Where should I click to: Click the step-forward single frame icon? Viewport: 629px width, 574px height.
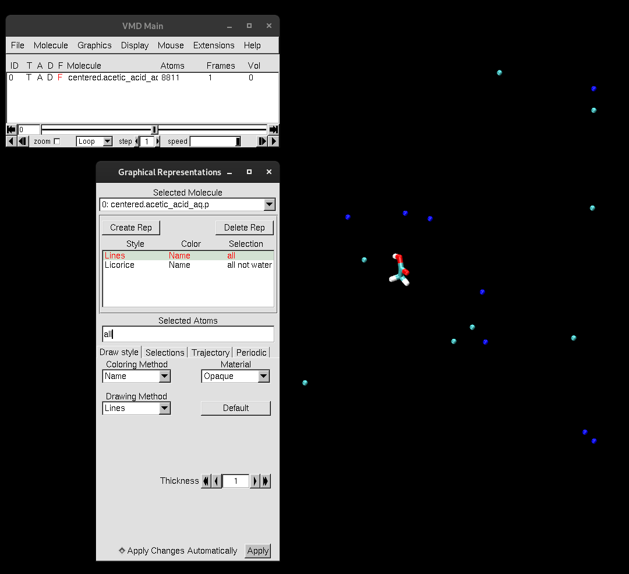262,141
